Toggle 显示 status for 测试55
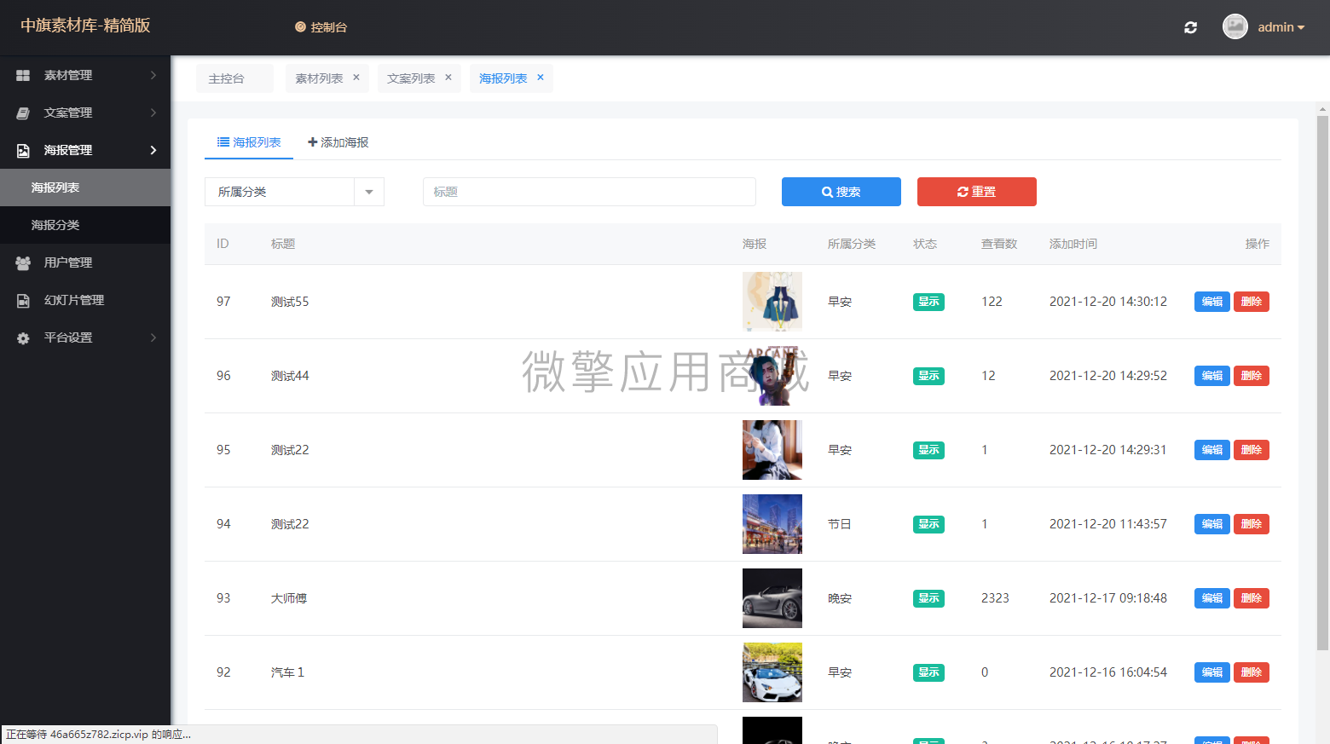 pos(928,302)
